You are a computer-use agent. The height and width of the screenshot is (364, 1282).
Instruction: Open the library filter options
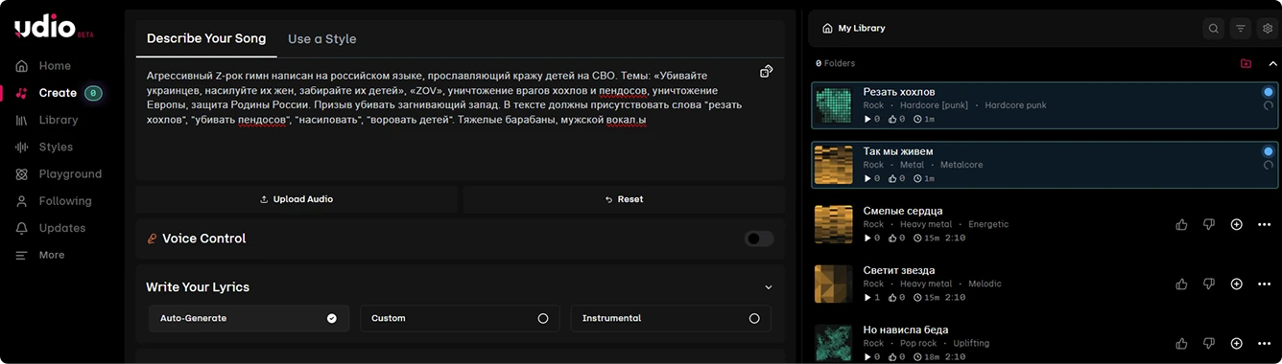[x=1241, y=29]
